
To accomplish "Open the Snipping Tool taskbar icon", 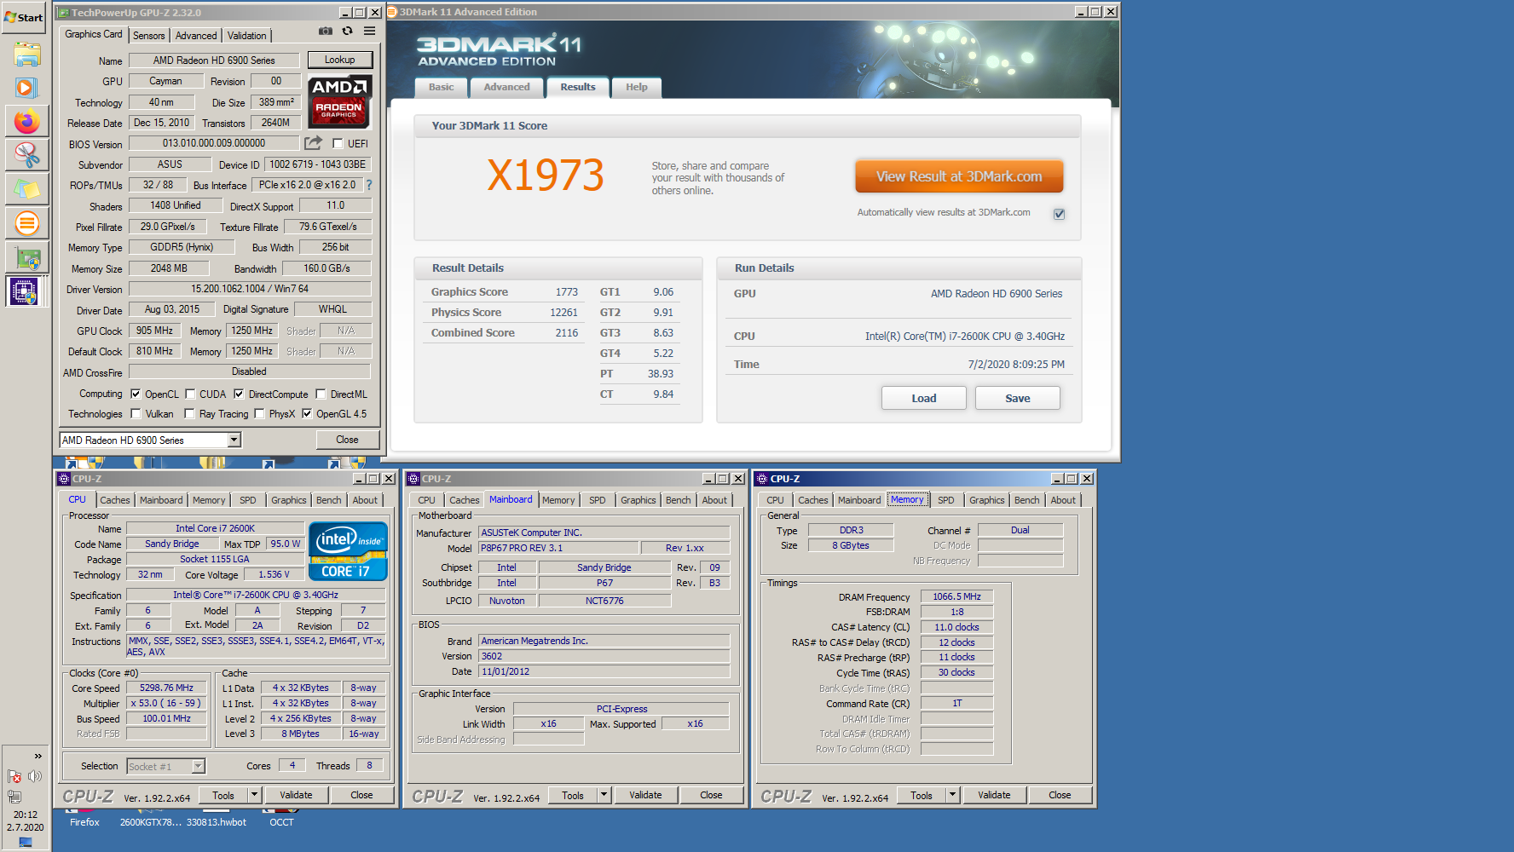I will [27, 155].
